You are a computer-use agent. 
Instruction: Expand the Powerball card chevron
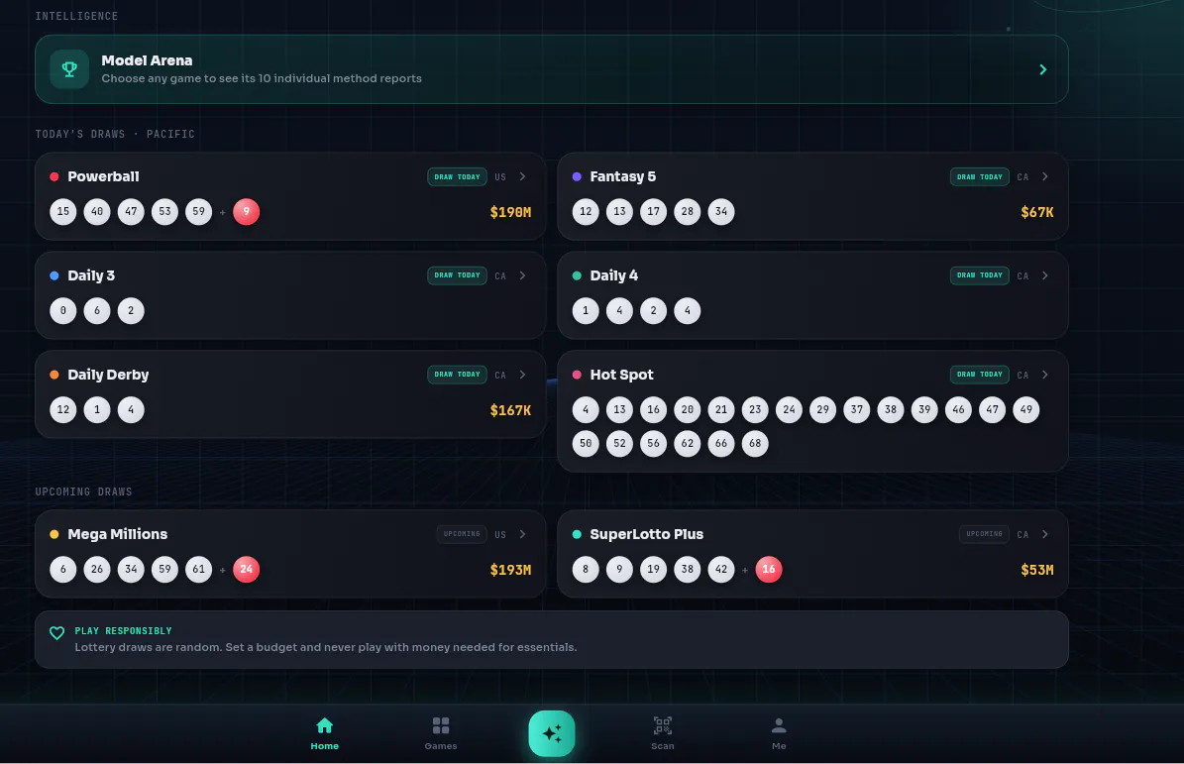coord(522,176)
